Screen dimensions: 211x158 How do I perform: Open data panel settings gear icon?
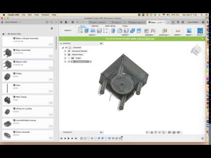click(x=52, y=29)
